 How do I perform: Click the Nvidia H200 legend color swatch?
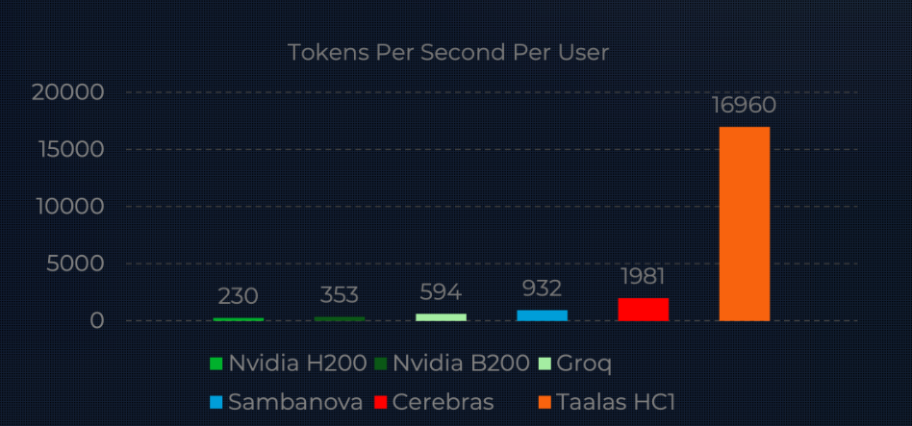(216, 363)
